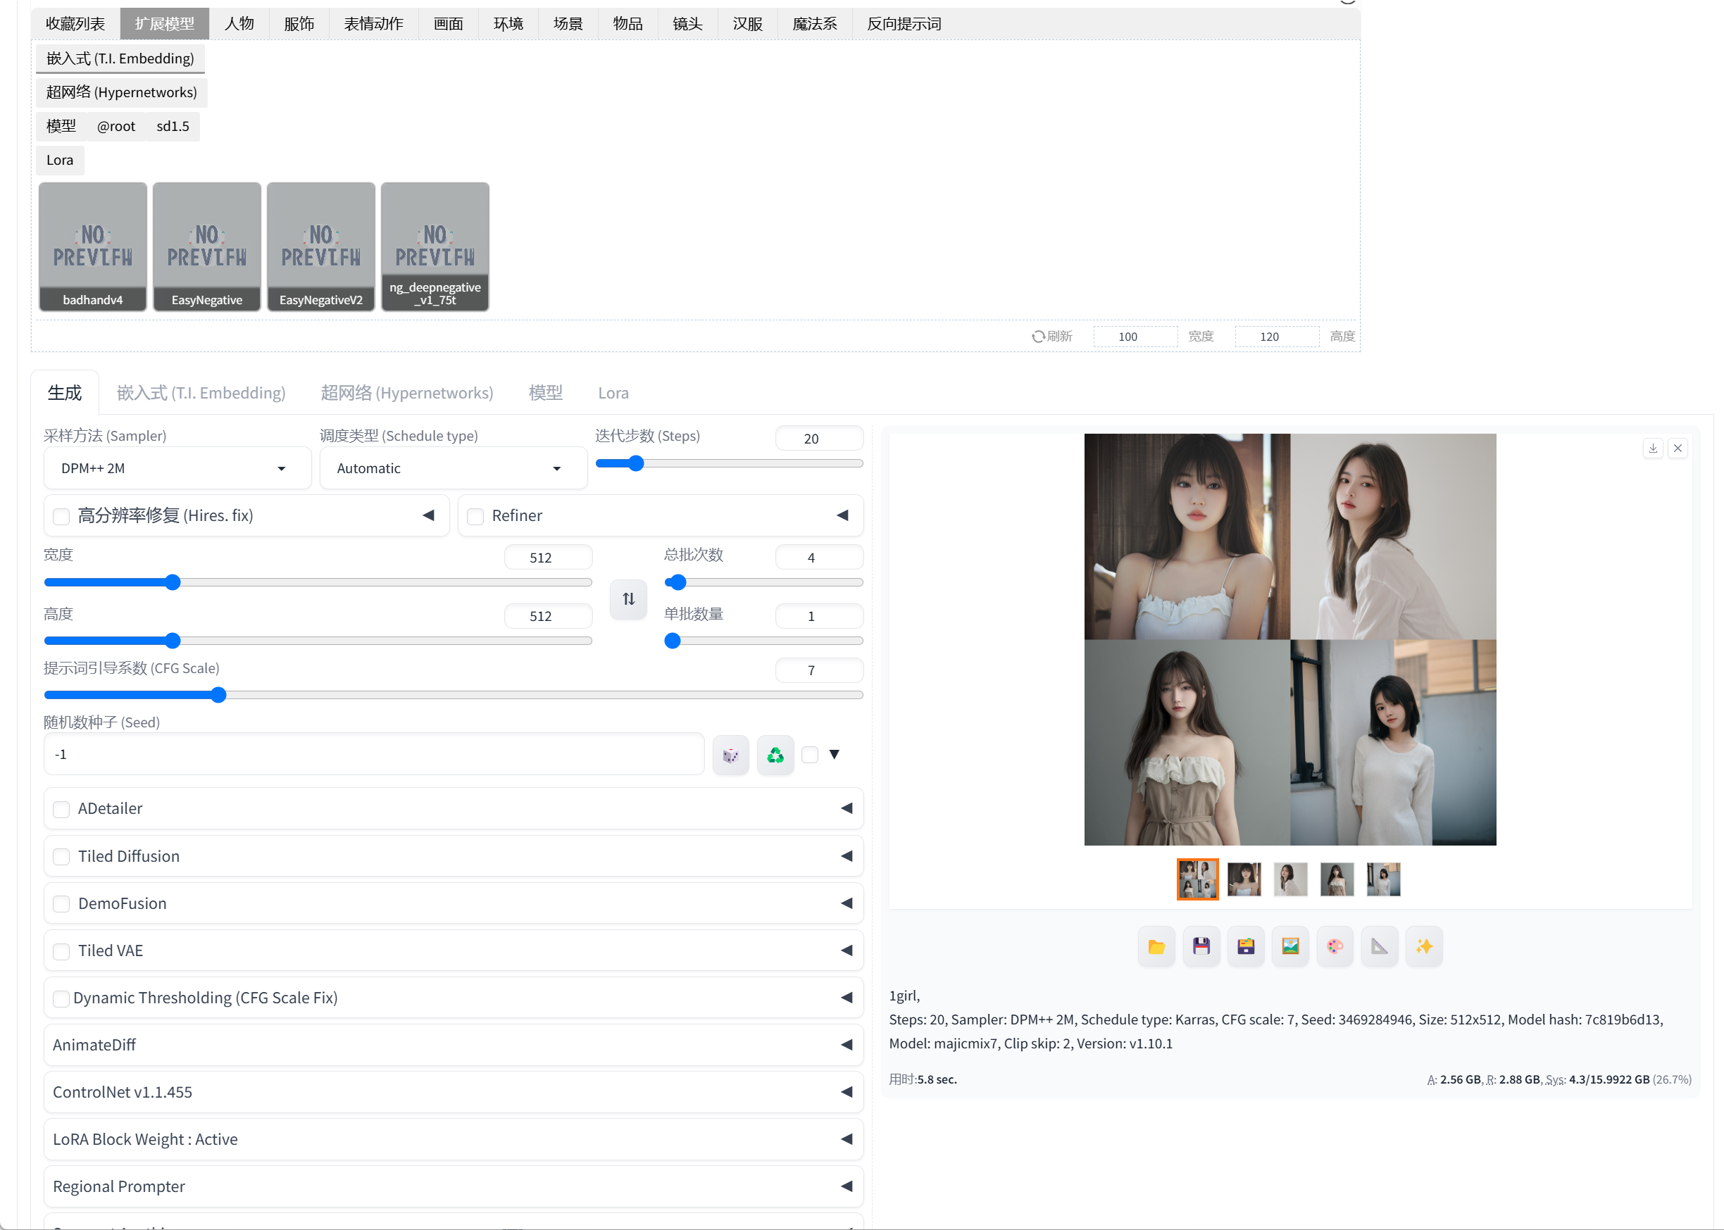Expand the ADetailer section arrow
This screenshot has height=1230, width=1724.
tap(846, 808)
